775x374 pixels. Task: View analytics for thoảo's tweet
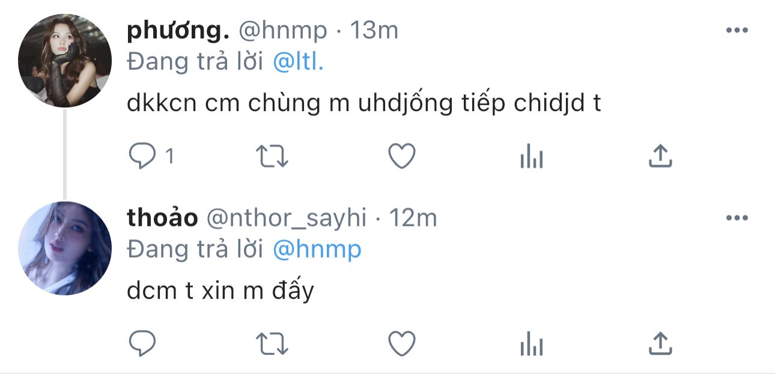(x=531, y=345)
